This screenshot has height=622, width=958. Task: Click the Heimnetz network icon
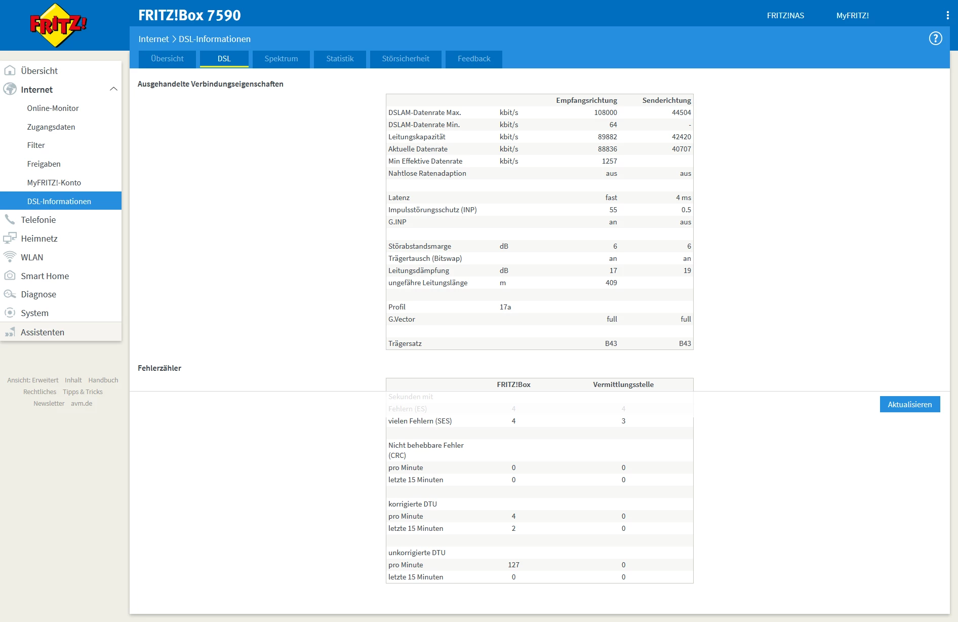[10, 238]
